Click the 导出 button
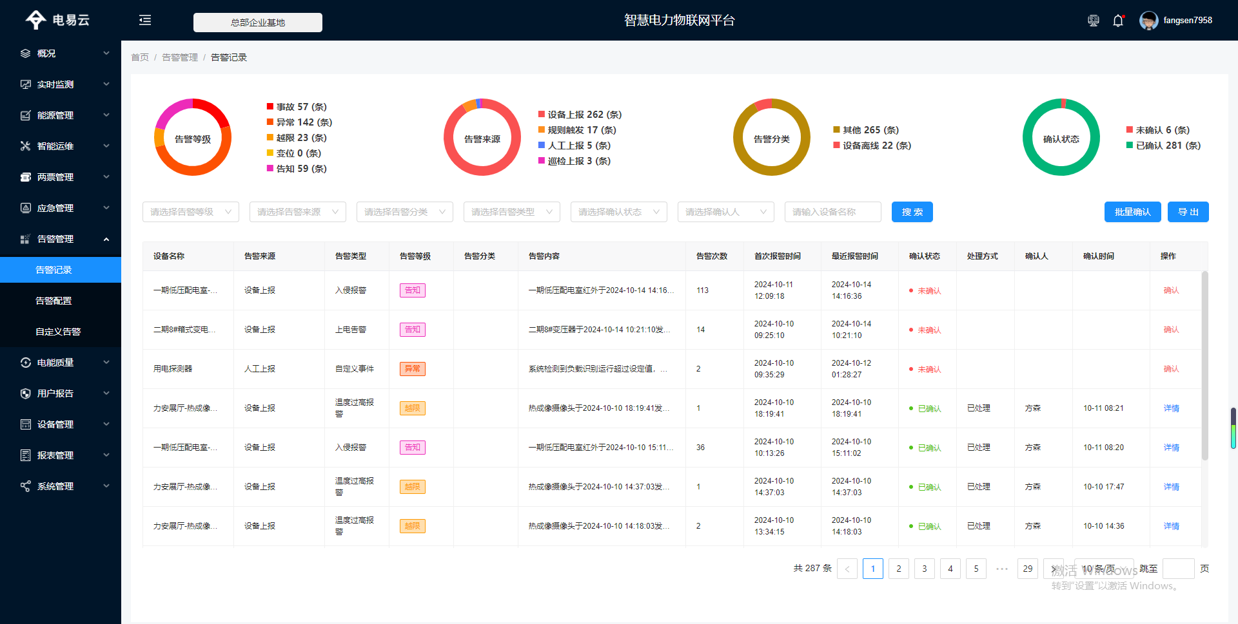This screenshot has height=624, width=1238. tap(1188, 212)
